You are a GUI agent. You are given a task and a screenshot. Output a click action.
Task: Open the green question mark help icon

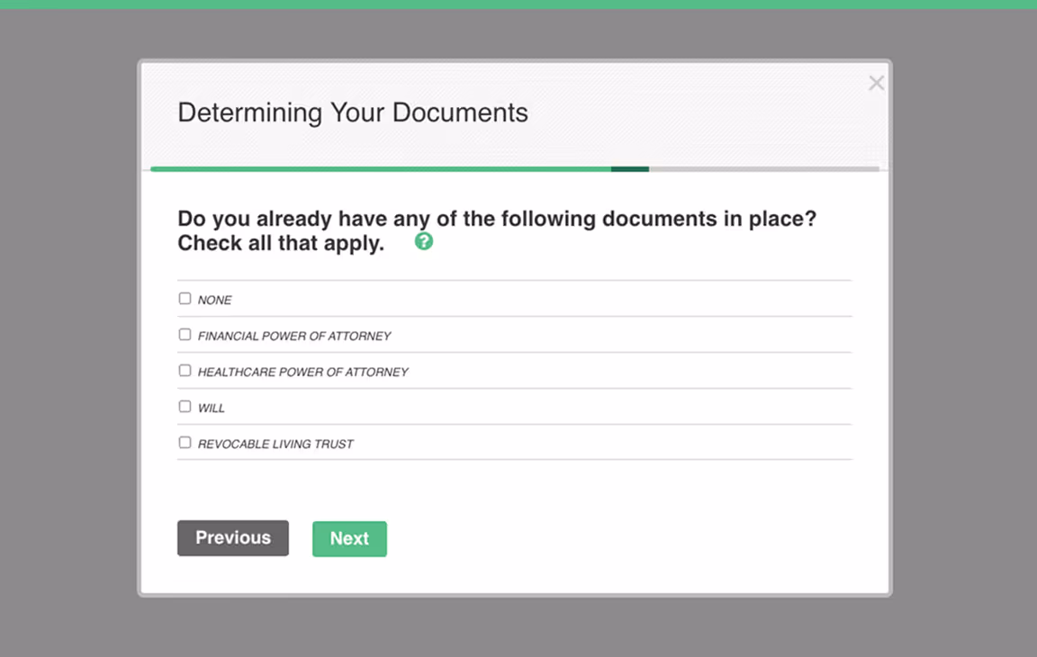[424, 241]
